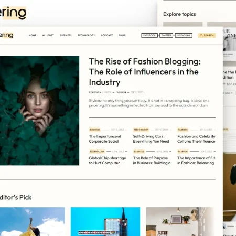The width and height of the screenshot is (236, 236).
Task: Open Global Chip shortage article link
Action: coord(108,160)
